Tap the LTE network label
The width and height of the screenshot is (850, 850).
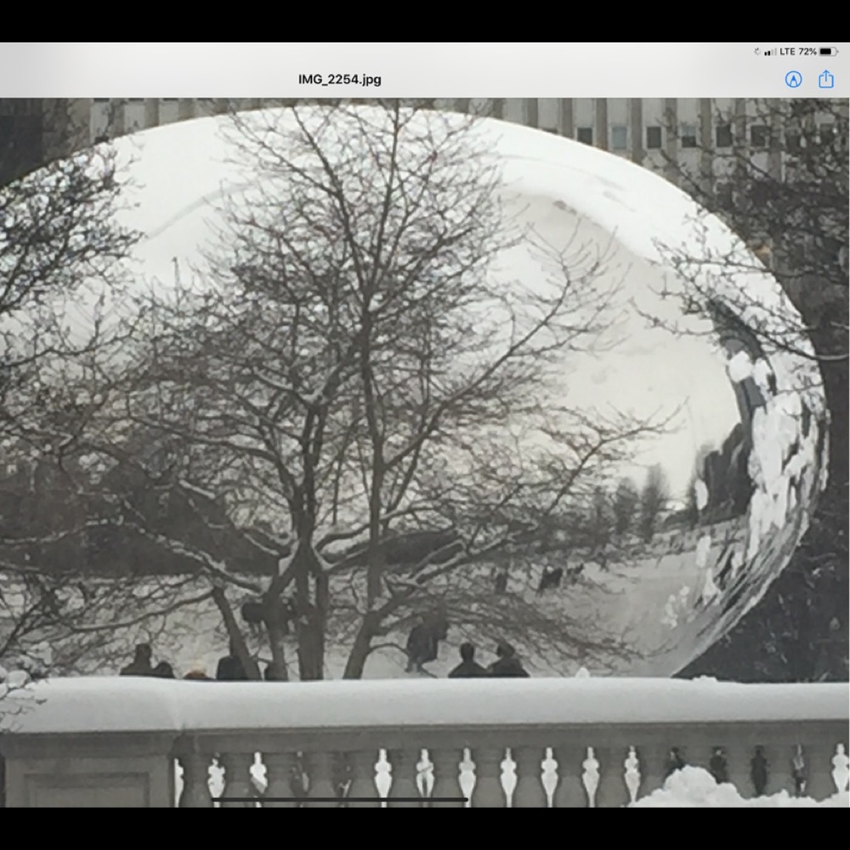pyautogui.click(x=787, y=52)
